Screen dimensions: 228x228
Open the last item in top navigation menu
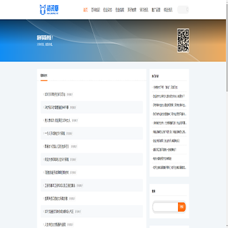tap(168, 9)
